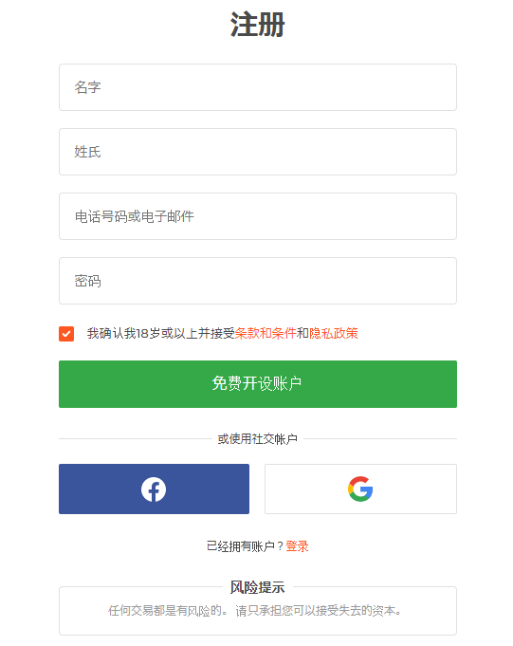The width and height of the screenshot is (513, 646).
Task: Click the Facebook logo icon
Action: 154,489
